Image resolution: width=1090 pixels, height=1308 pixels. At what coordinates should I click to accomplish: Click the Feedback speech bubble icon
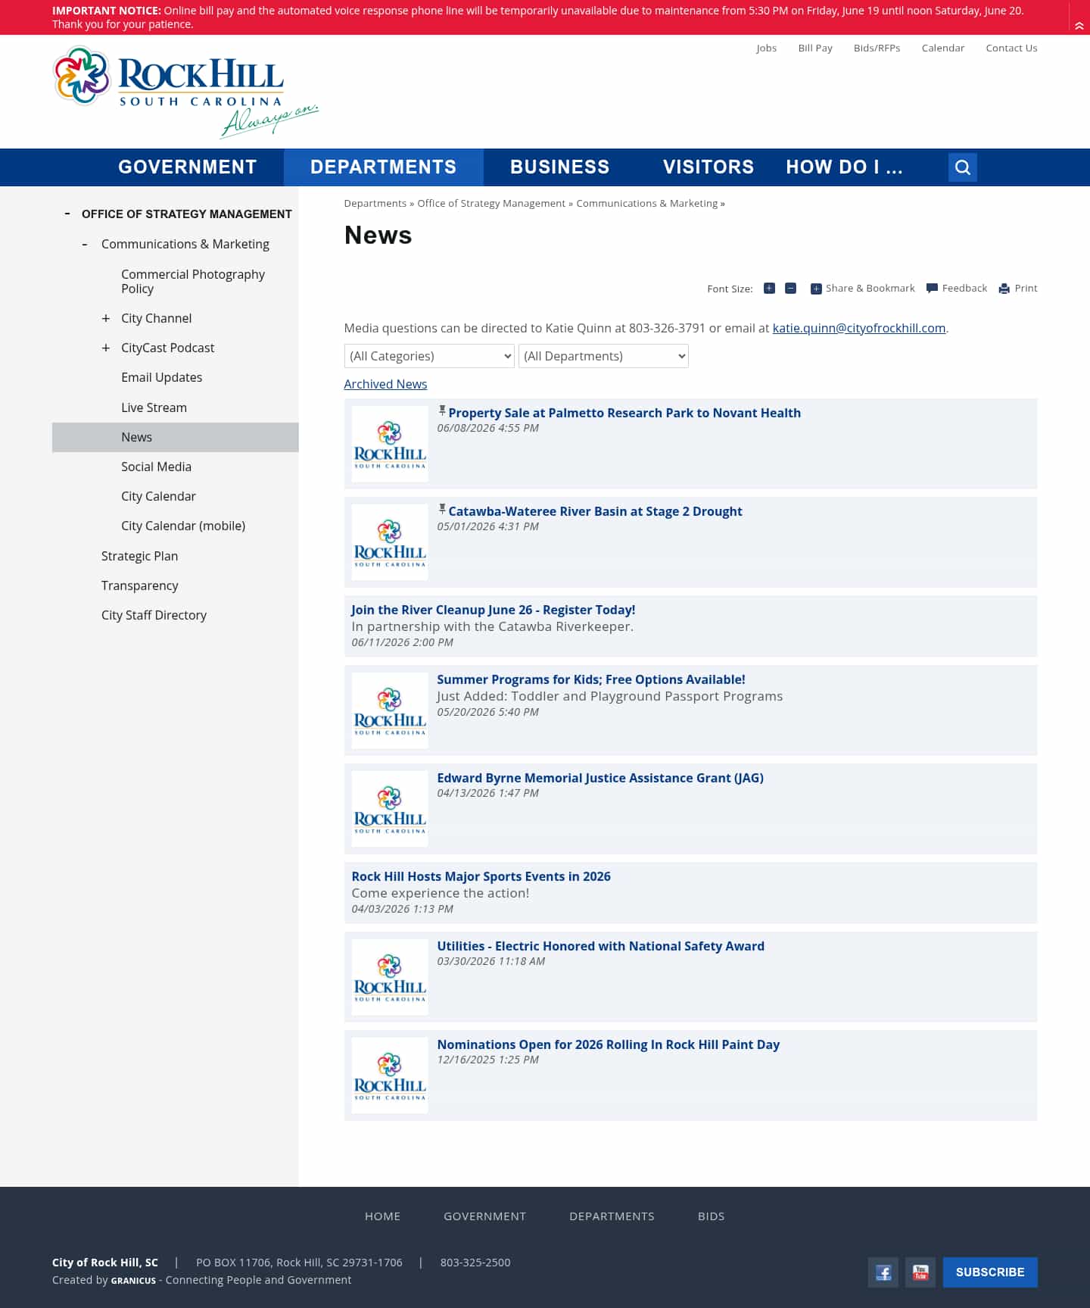(932, 289)
